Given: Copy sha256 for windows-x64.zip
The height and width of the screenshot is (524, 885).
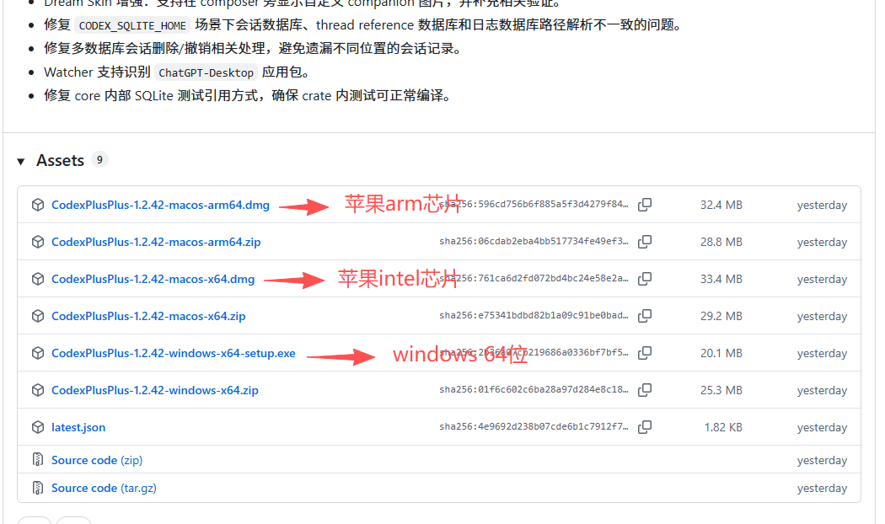Looking at the screenshot, I should pyautogui.click(x=645, y=390).
